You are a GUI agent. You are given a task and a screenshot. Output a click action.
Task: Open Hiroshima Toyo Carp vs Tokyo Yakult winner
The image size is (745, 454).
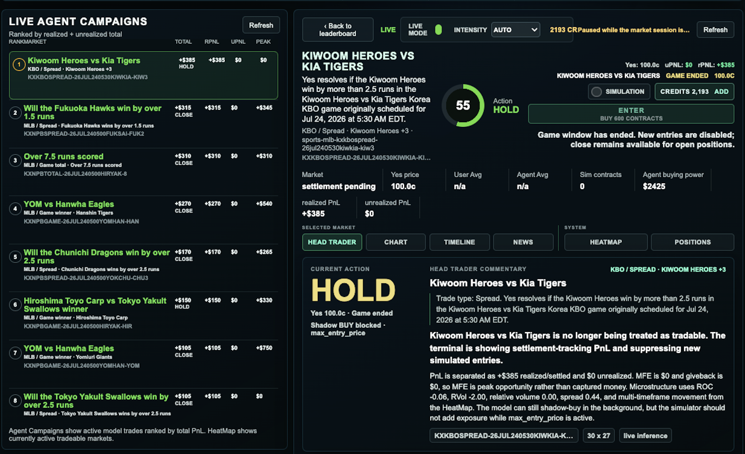tap(143, 316)
